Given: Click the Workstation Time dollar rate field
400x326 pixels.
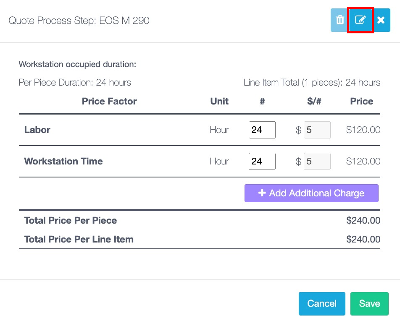Looking at the screenshot, I should point(317,162).
